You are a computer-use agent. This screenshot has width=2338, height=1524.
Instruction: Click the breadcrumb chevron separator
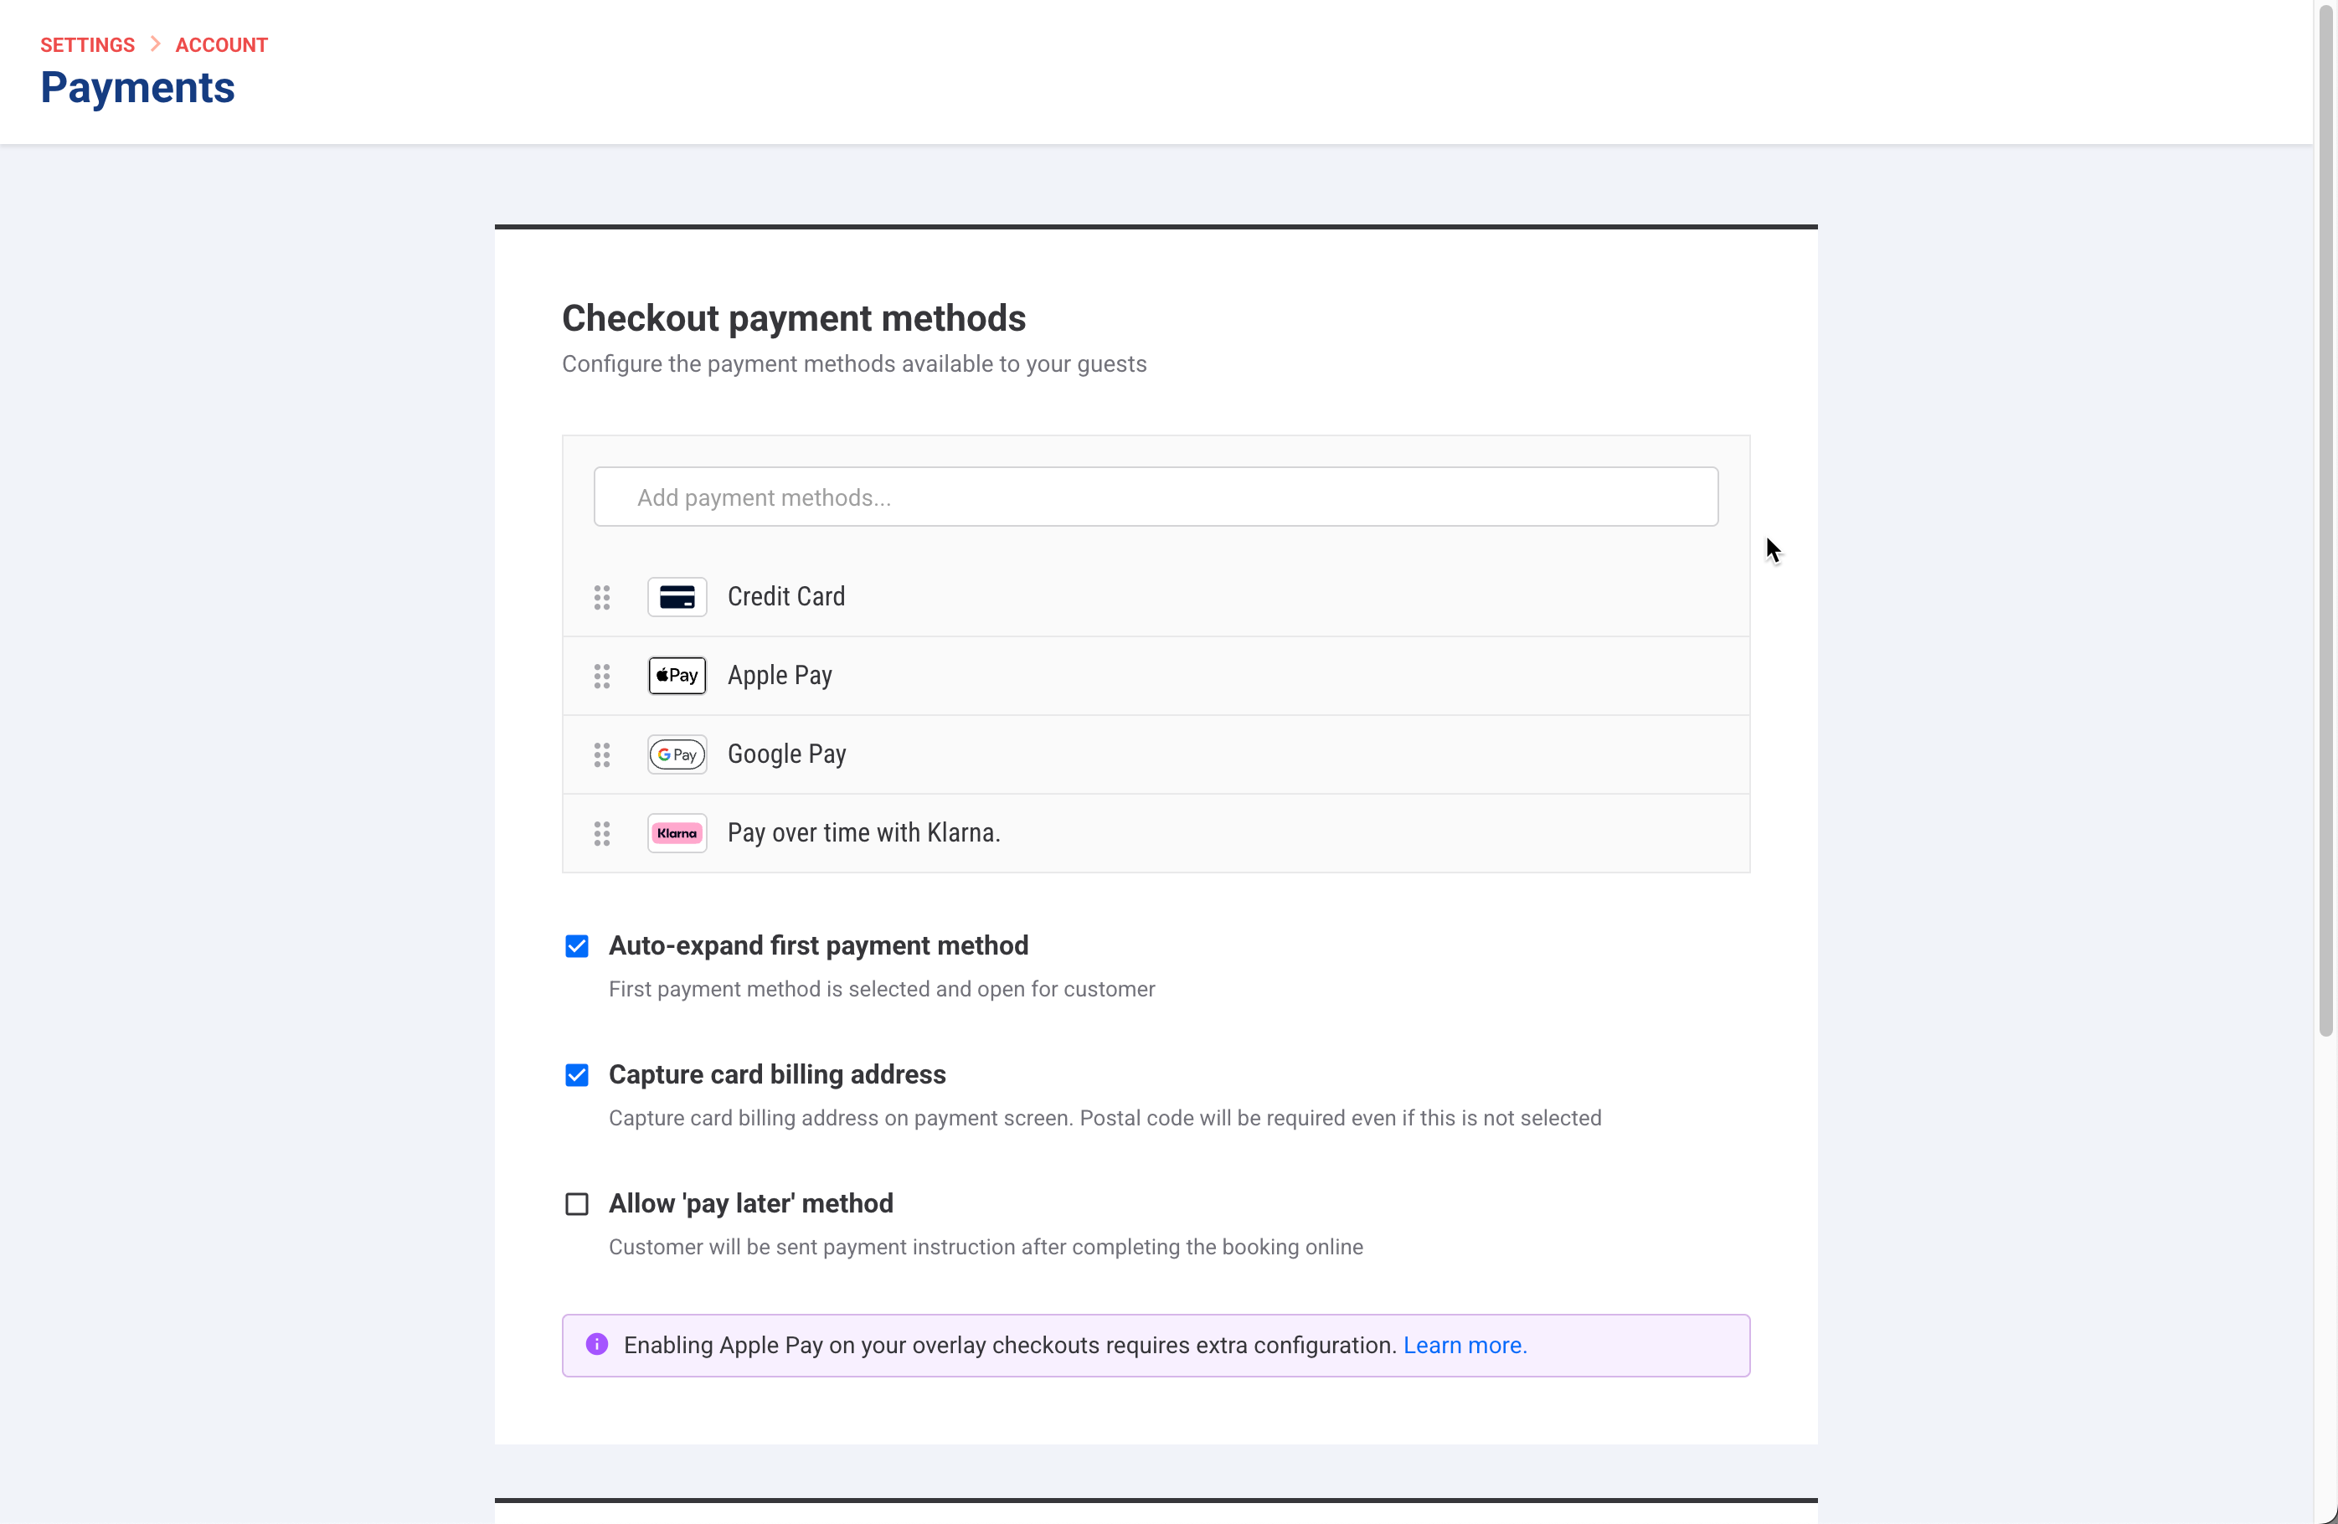click(155, 44)
